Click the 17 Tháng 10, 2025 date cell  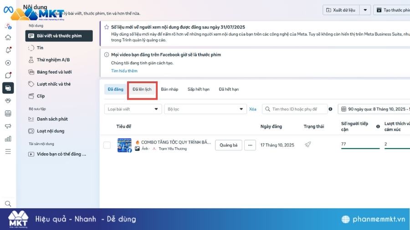coord(277,145)
